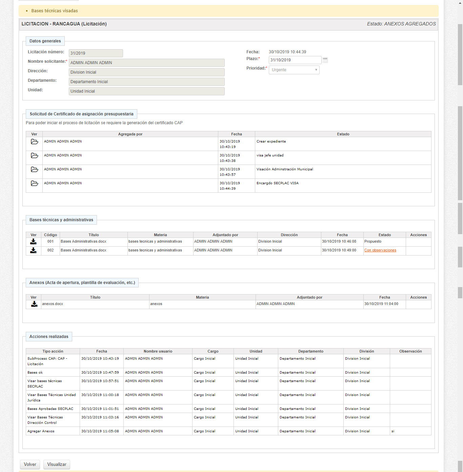Click the Fecha value 30/10/2019 10:44:39 in Datos generales

coord(287,52)
